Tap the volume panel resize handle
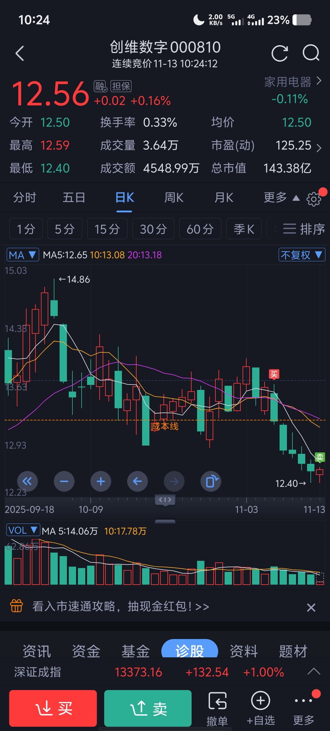 (165, 521)
